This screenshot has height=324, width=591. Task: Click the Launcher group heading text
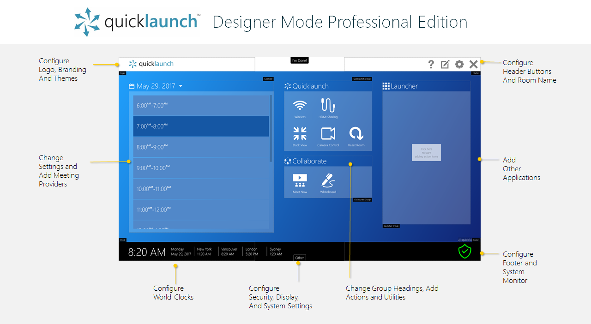(x=404, y=86)
